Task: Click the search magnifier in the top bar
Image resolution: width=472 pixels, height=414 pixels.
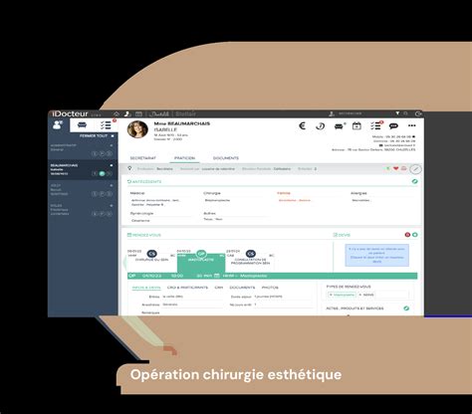Action: coord(405,113)
